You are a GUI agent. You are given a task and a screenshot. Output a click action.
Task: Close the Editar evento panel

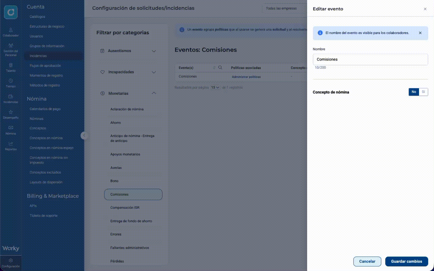(x=425, y=9)
